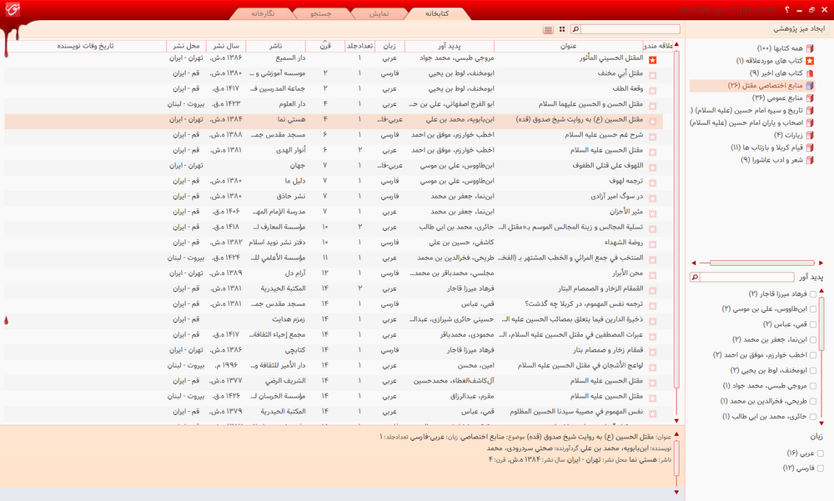834x501 pixels.
Task: Sort the table by سال نشر column header
Action: pos(226,47)
